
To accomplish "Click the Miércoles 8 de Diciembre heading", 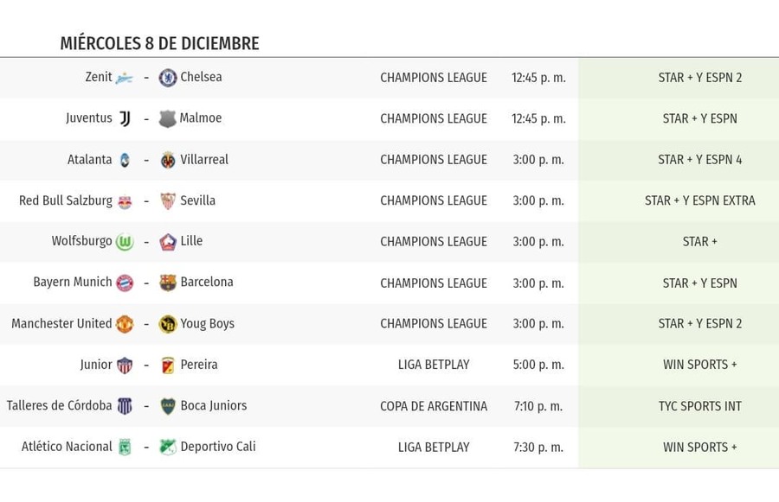I will (159, 43).
